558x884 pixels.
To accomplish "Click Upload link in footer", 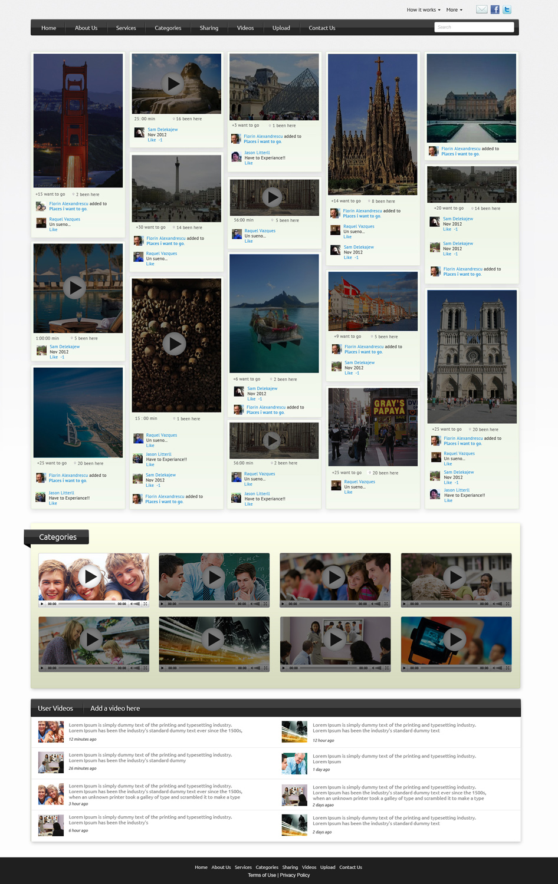I will click(327, 867).
